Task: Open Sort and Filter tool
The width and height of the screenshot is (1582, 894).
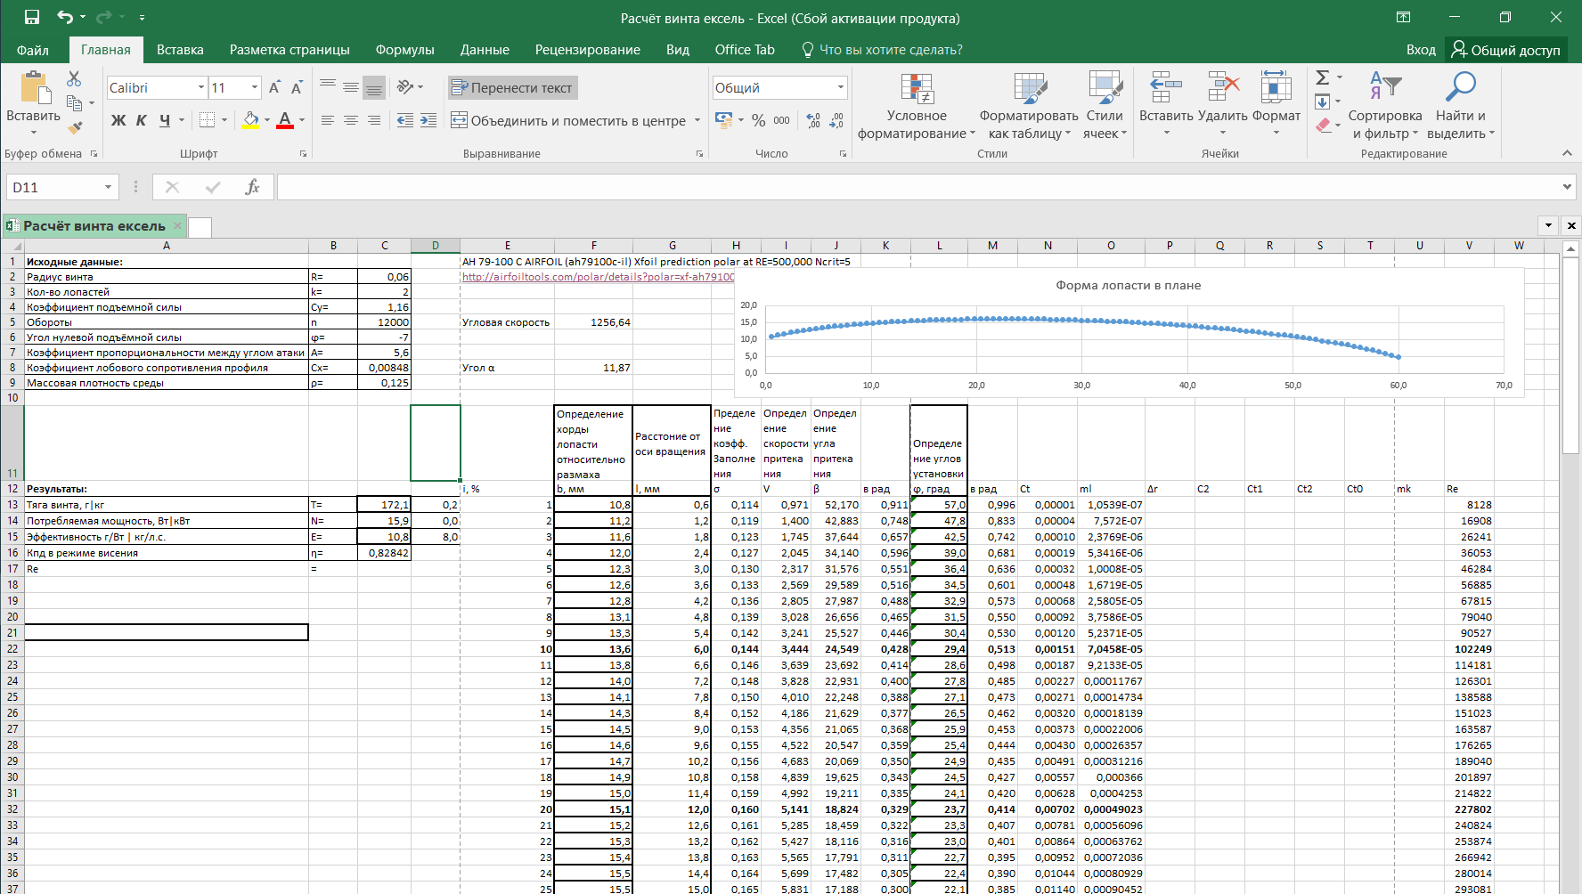Action: [x=1385, y=106]
